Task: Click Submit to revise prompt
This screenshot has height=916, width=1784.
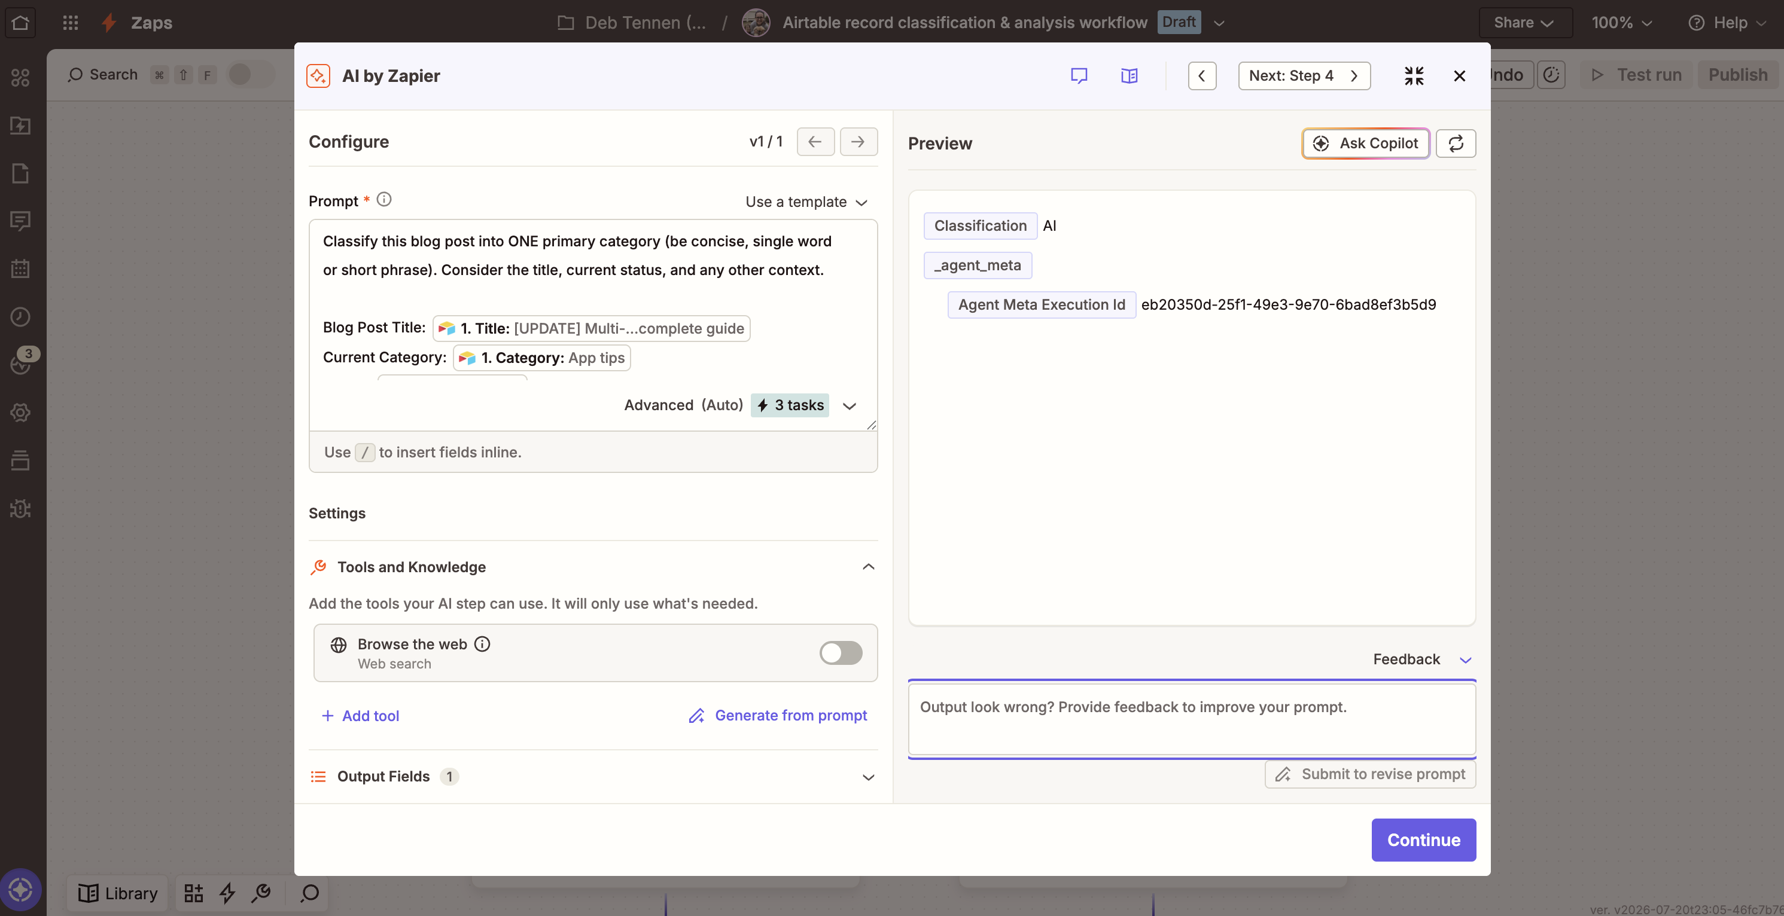Action: (x=1371, y=774)
